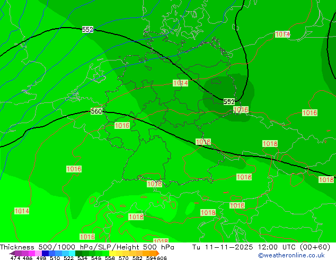Screen dimensions: 336x260
Task: Click the 560 height contour label
Action: tap(96, 111)
